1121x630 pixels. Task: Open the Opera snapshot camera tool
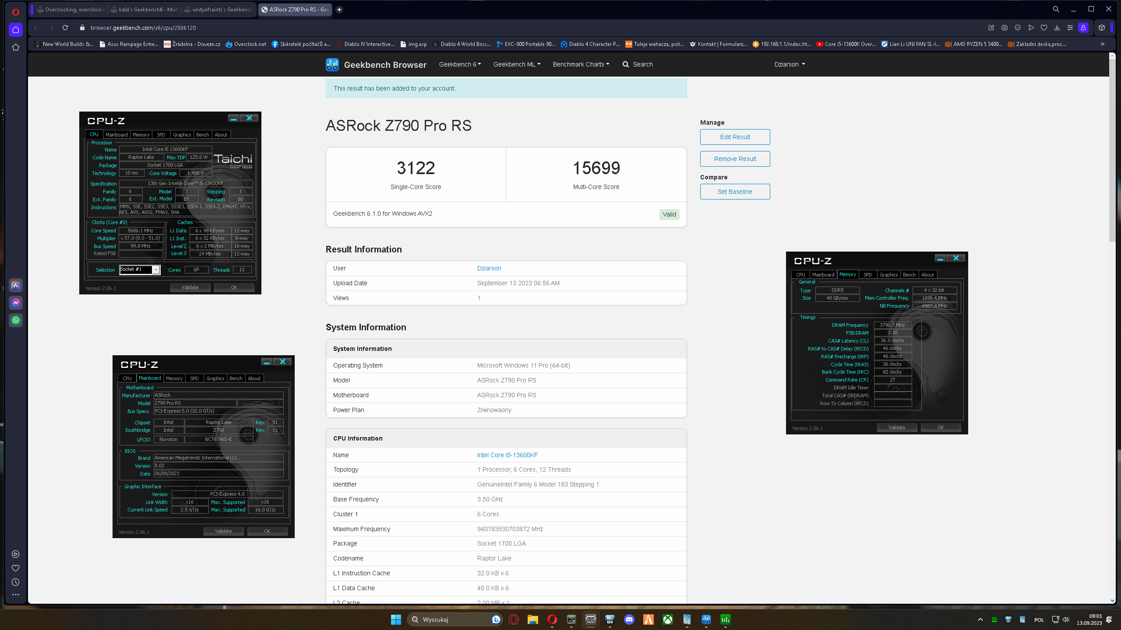(1005, 28)
